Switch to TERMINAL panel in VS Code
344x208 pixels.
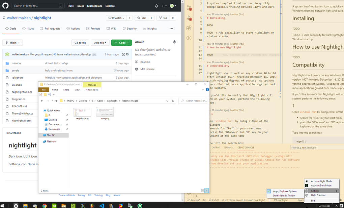coord(228,148)
